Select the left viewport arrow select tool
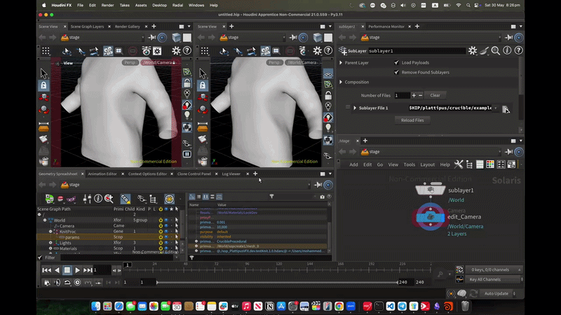 (43, 73)
